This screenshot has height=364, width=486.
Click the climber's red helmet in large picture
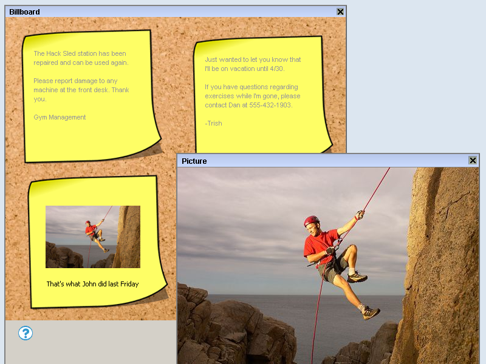311,221
